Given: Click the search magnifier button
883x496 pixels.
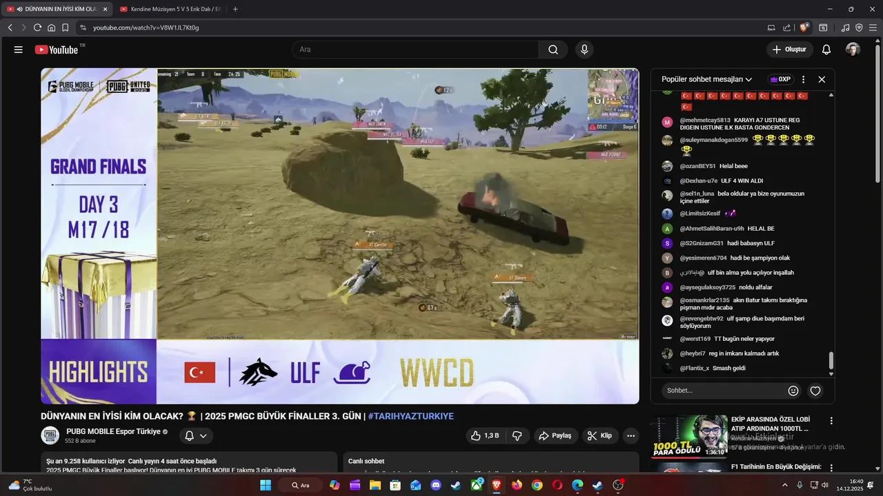Looking at the screenshot, I should (x=553, y=50).
